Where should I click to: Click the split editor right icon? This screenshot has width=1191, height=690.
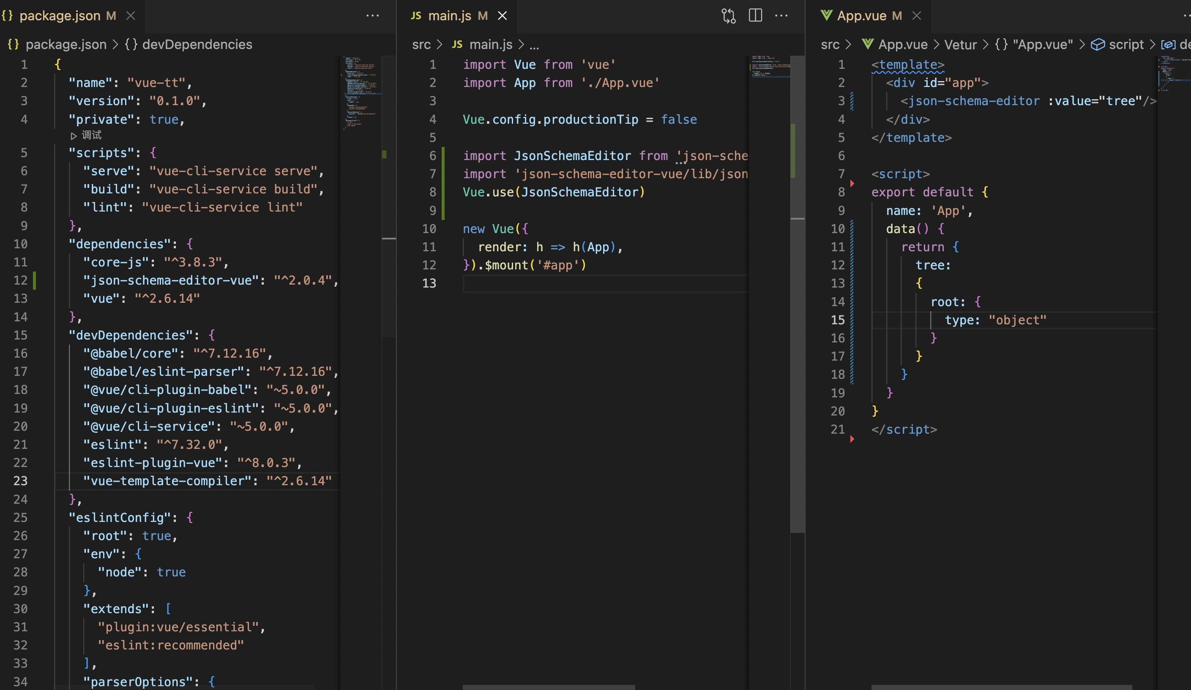(755, 16)
